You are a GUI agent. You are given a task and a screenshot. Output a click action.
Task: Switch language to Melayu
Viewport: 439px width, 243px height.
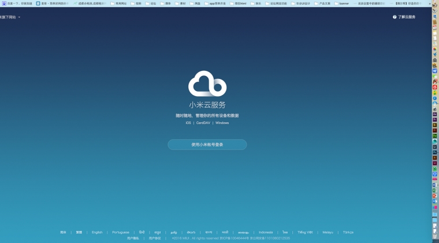(328, 232)
